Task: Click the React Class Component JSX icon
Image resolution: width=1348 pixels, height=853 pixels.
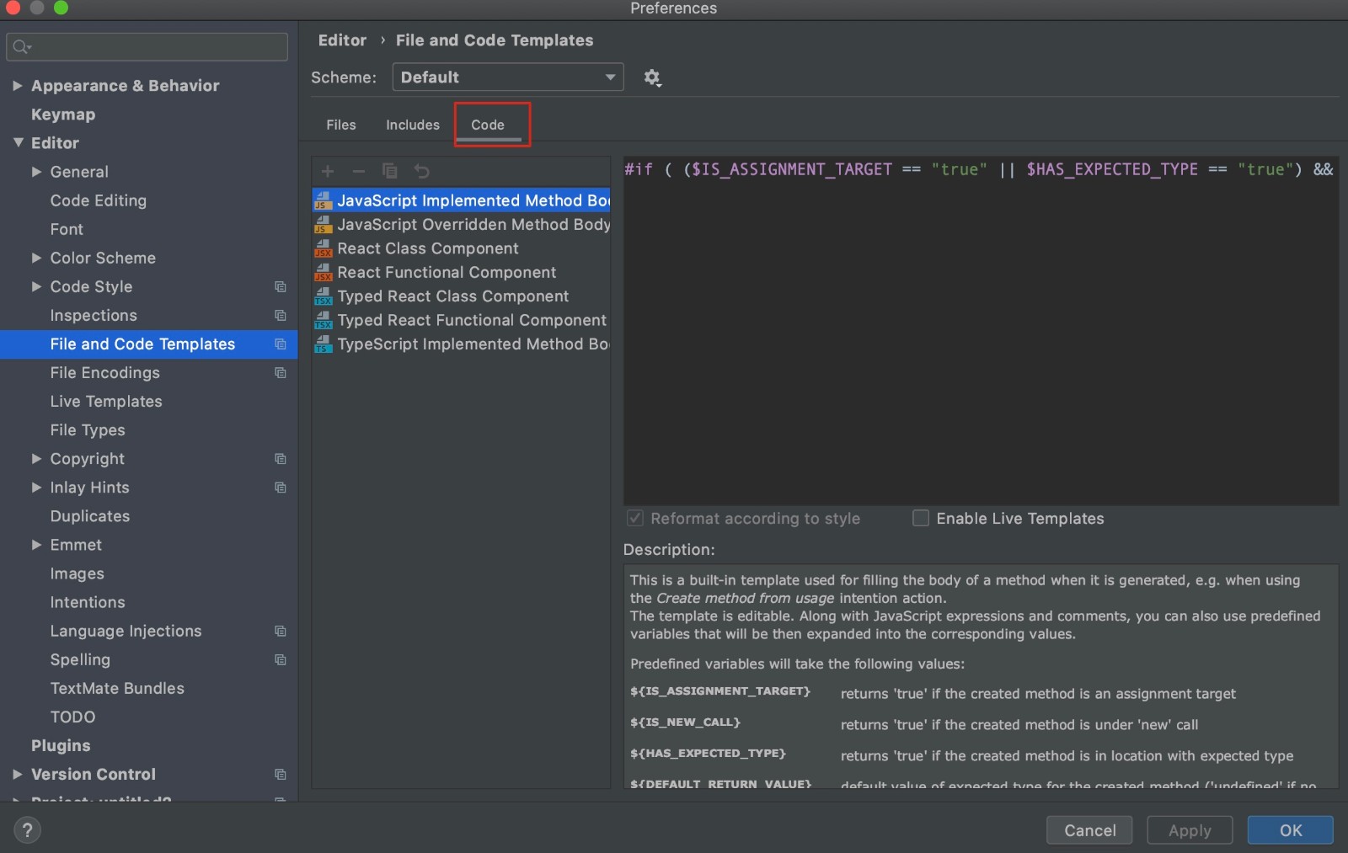Action: 324,248
